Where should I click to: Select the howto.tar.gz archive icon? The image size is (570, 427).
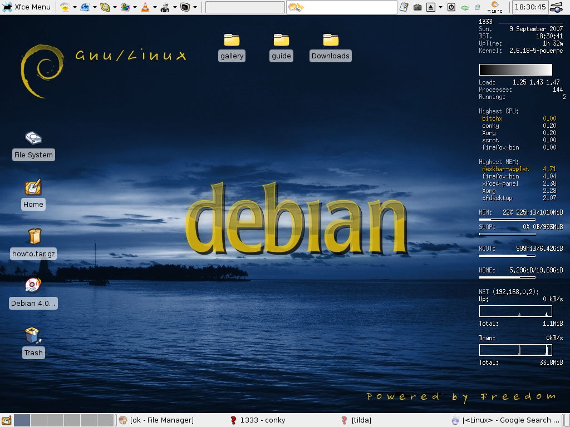[33, 244]
